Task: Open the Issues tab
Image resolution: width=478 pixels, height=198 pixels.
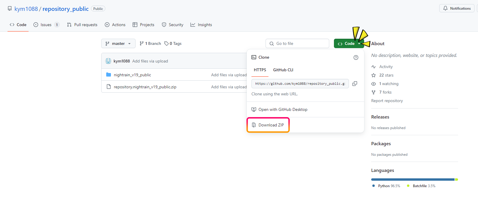Action: [46, 25]
